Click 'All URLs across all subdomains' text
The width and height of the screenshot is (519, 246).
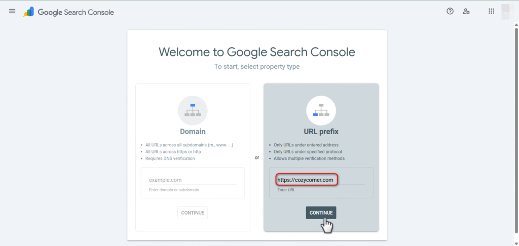(190, 145)
